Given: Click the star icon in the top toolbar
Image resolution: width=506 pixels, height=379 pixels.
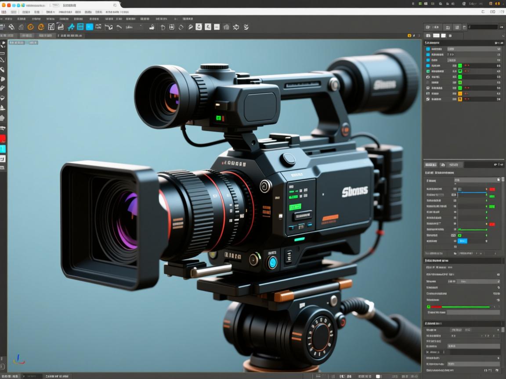Looking at the screenshot, I should (236, 27).
